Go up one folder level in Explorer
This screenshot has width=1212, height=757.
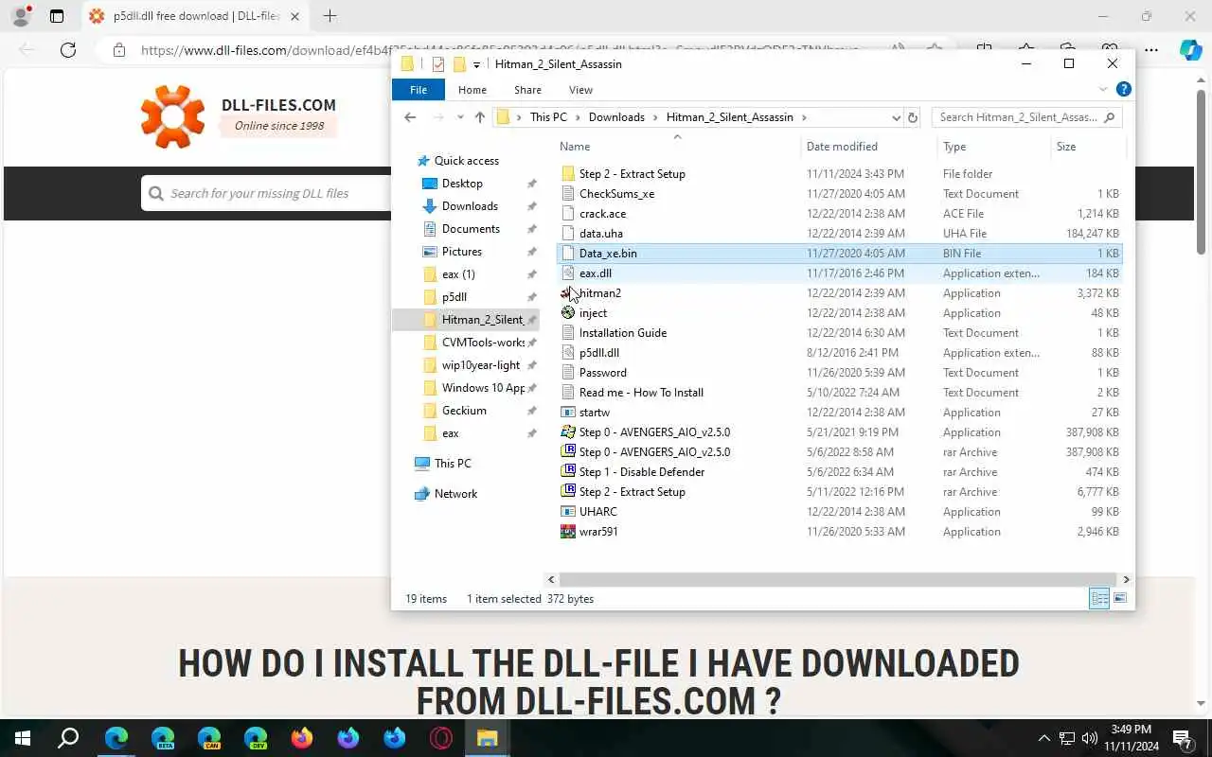pyautogui.click(x=480, y=117)
